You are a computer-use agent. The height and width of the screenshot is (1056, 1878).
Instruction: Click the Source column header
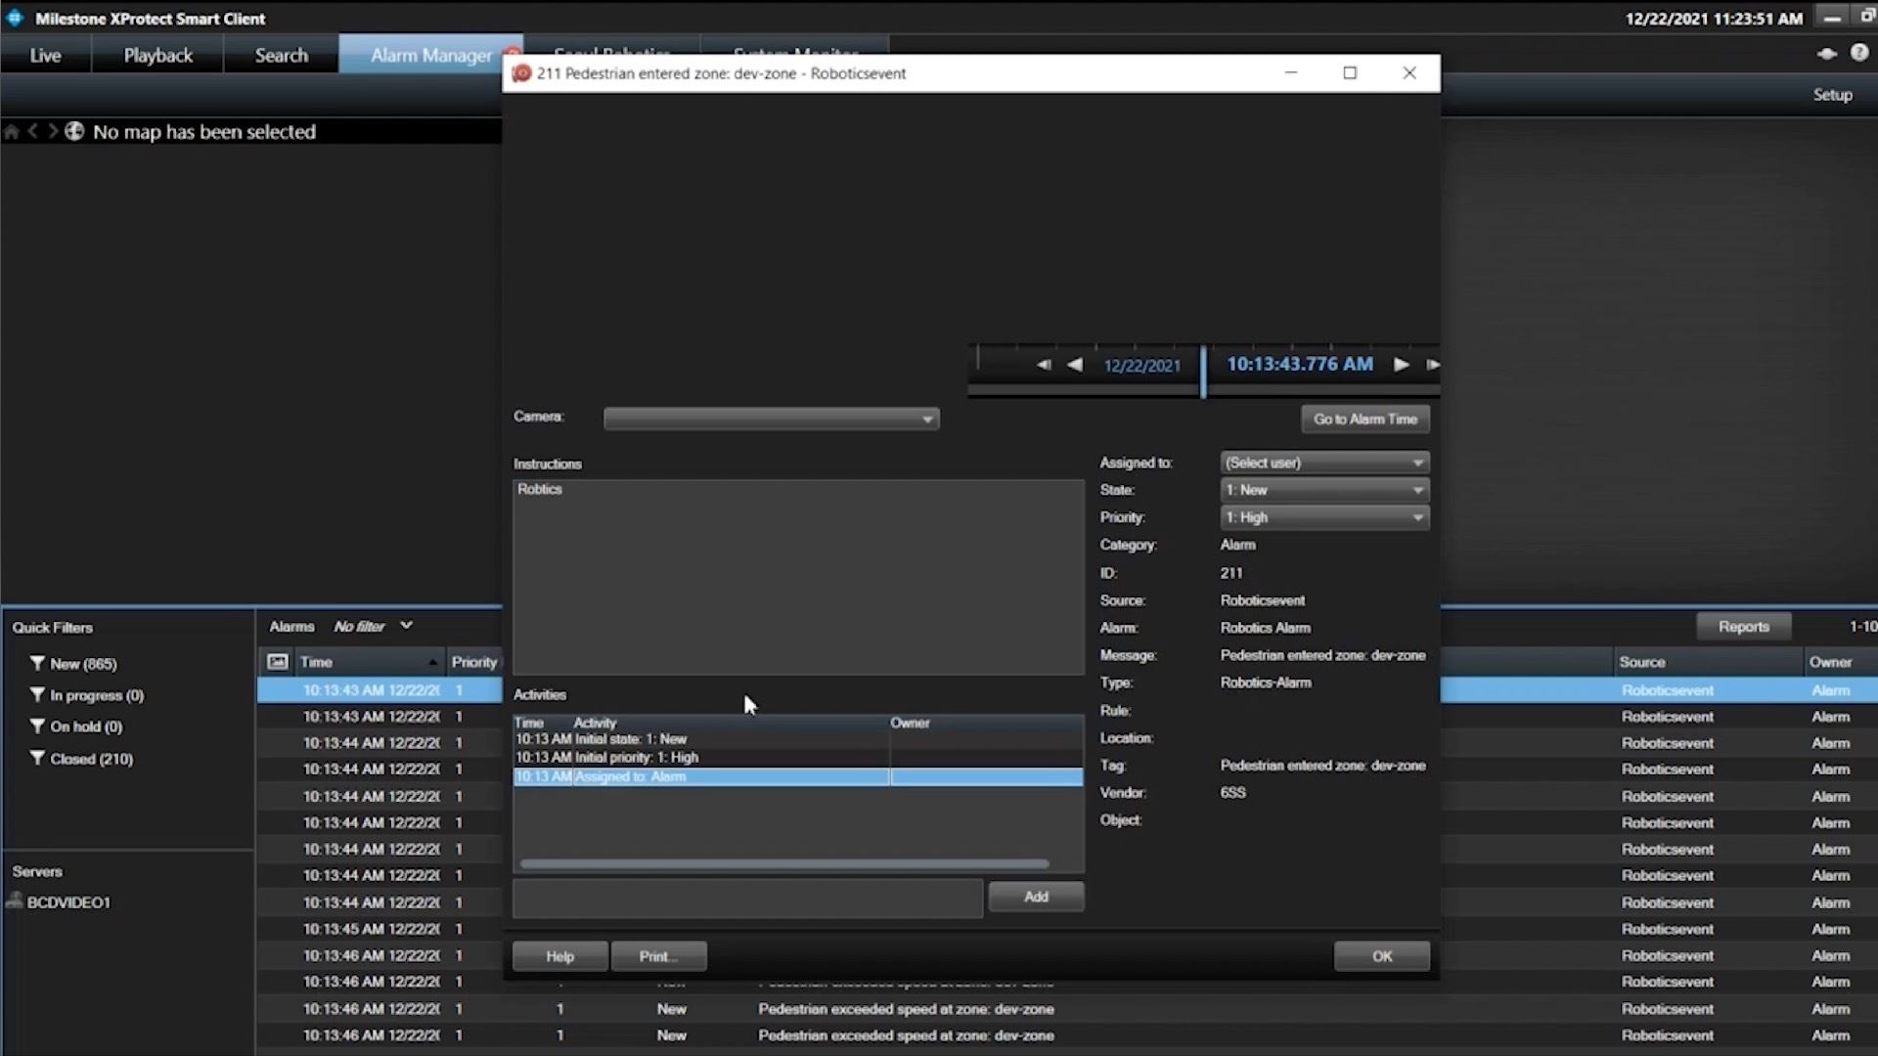(1708, 662)
